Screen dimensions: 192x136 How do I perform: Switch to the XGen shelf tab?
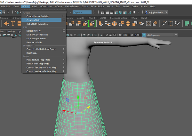(x=134, y=18)
